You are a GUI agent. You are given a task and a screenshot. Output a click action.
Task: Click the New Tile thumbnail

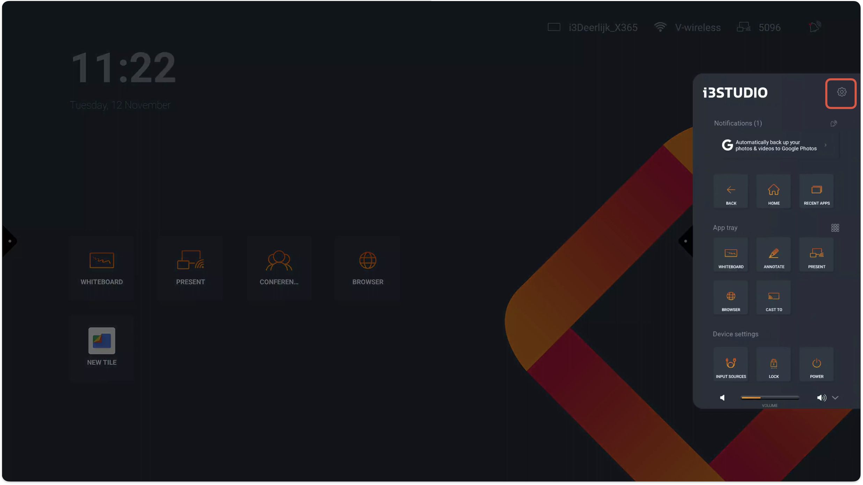[x=102, y=341]
